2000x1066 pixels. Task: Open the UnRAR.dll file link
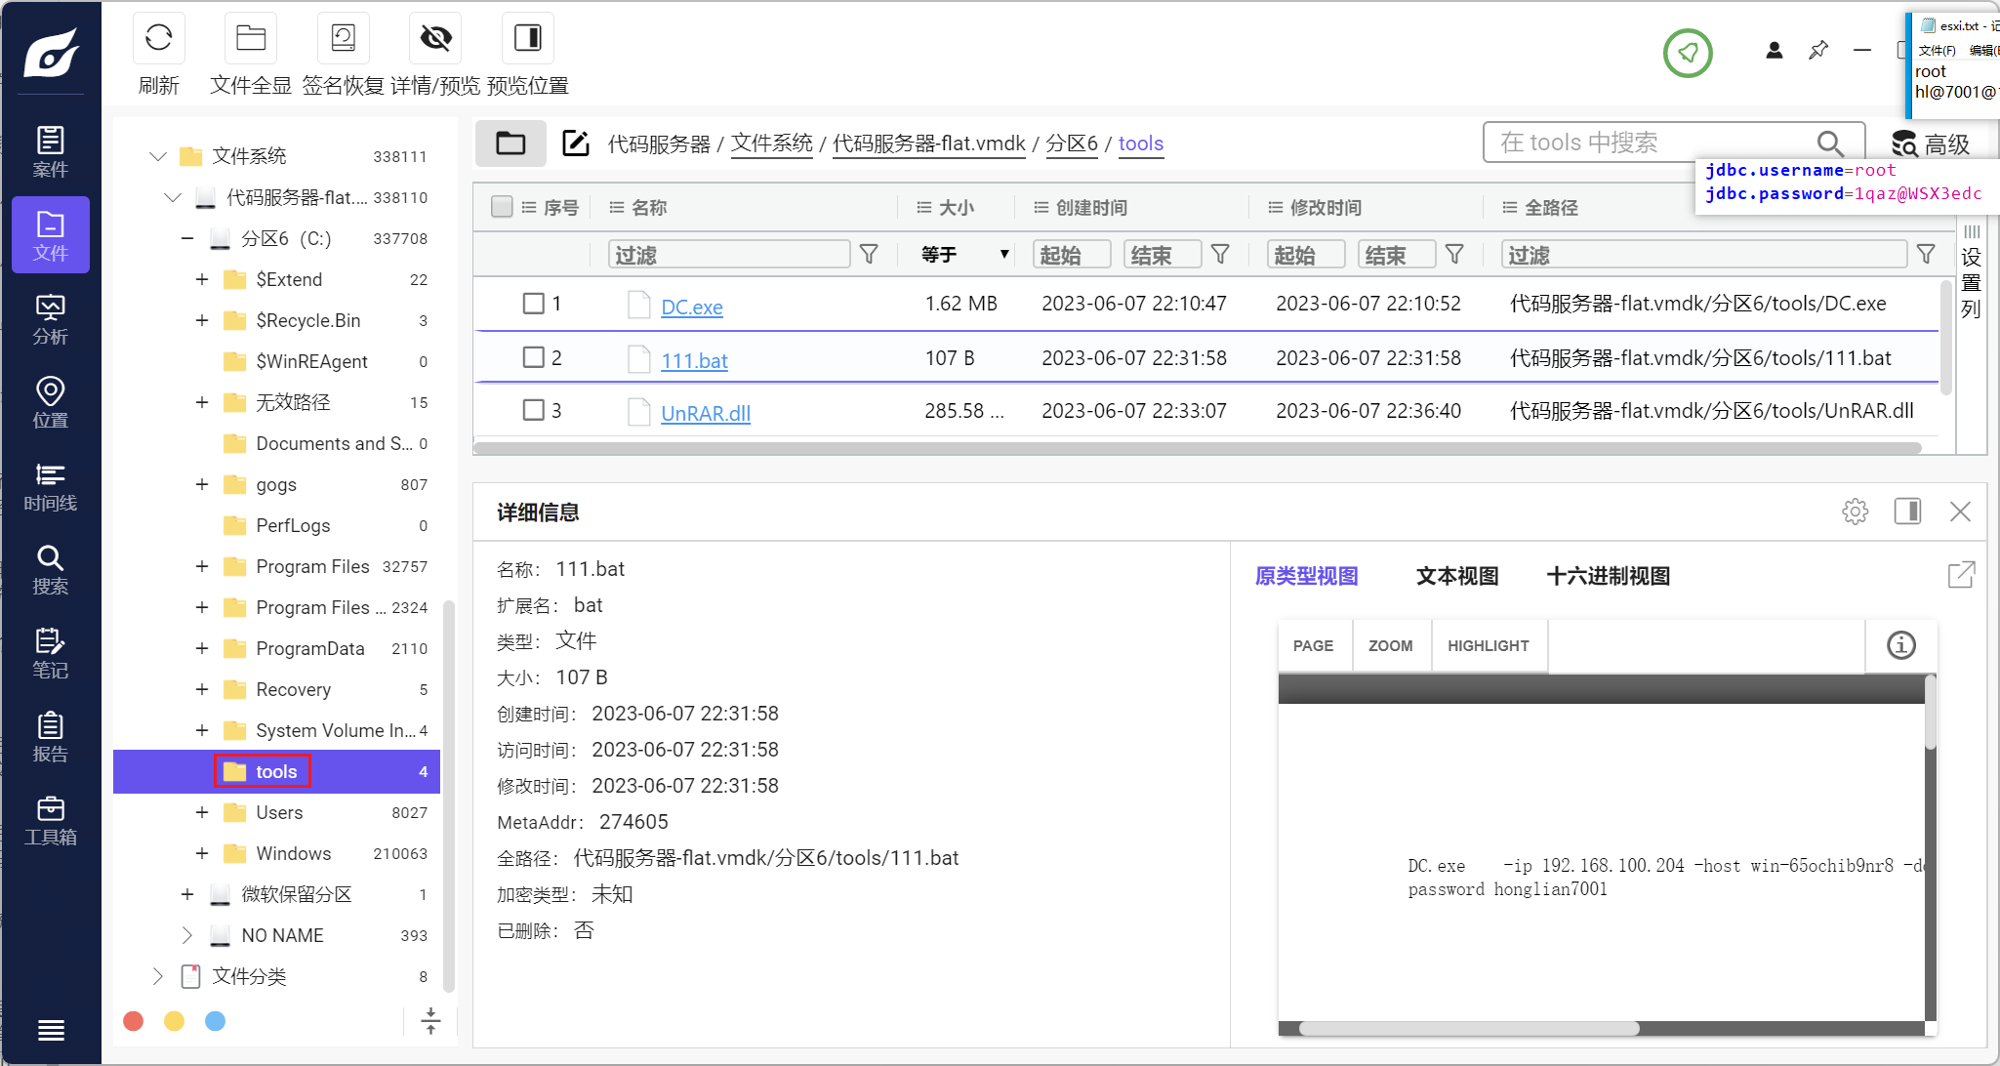706,413
